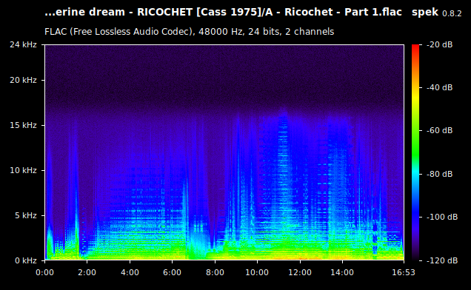Click the spek logo text

tap(425, 13)
